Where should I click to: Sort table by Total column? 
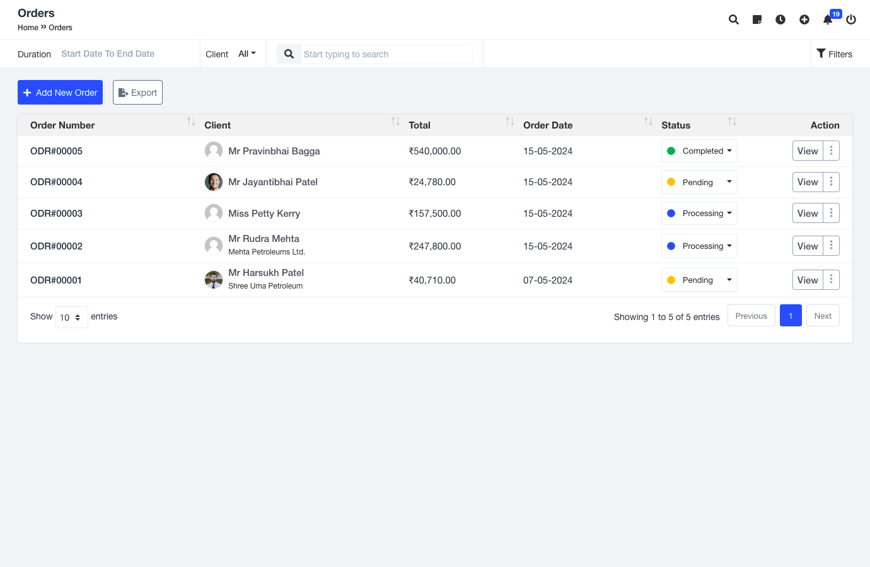click(509, 122)
